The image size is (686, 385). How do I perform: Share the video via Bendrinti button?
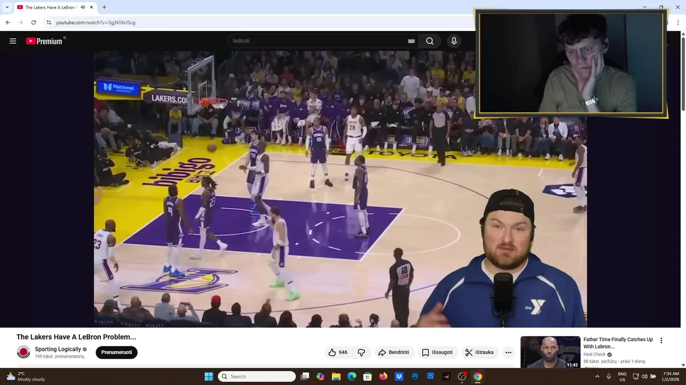coord(393,352)
